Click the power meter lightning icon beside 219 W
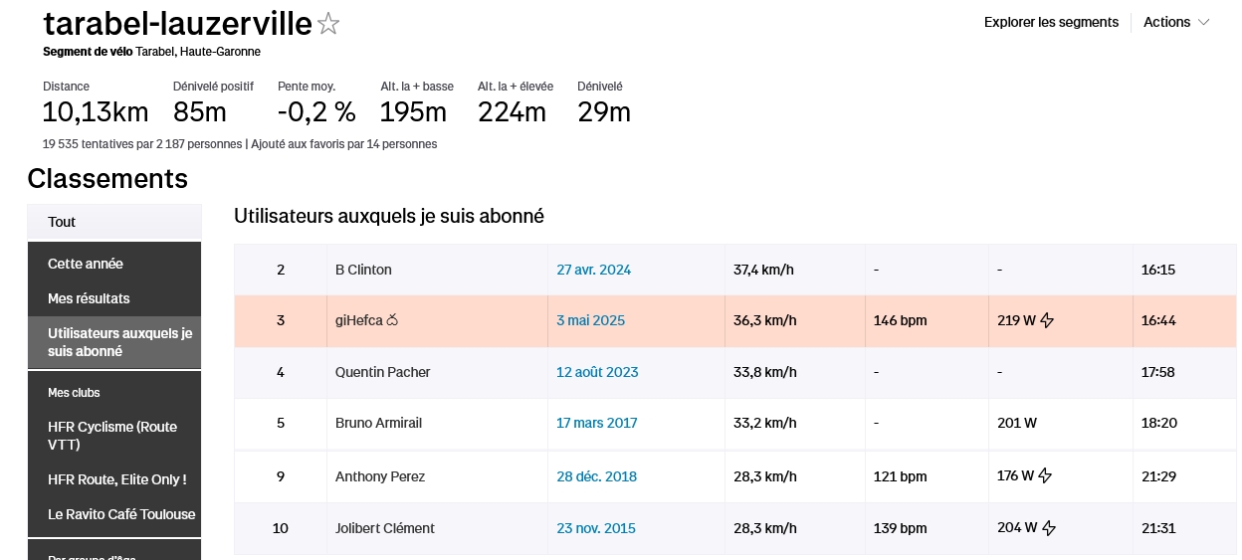Image resolution: width=1242 pixels, height=560 pixels. 1047,320
